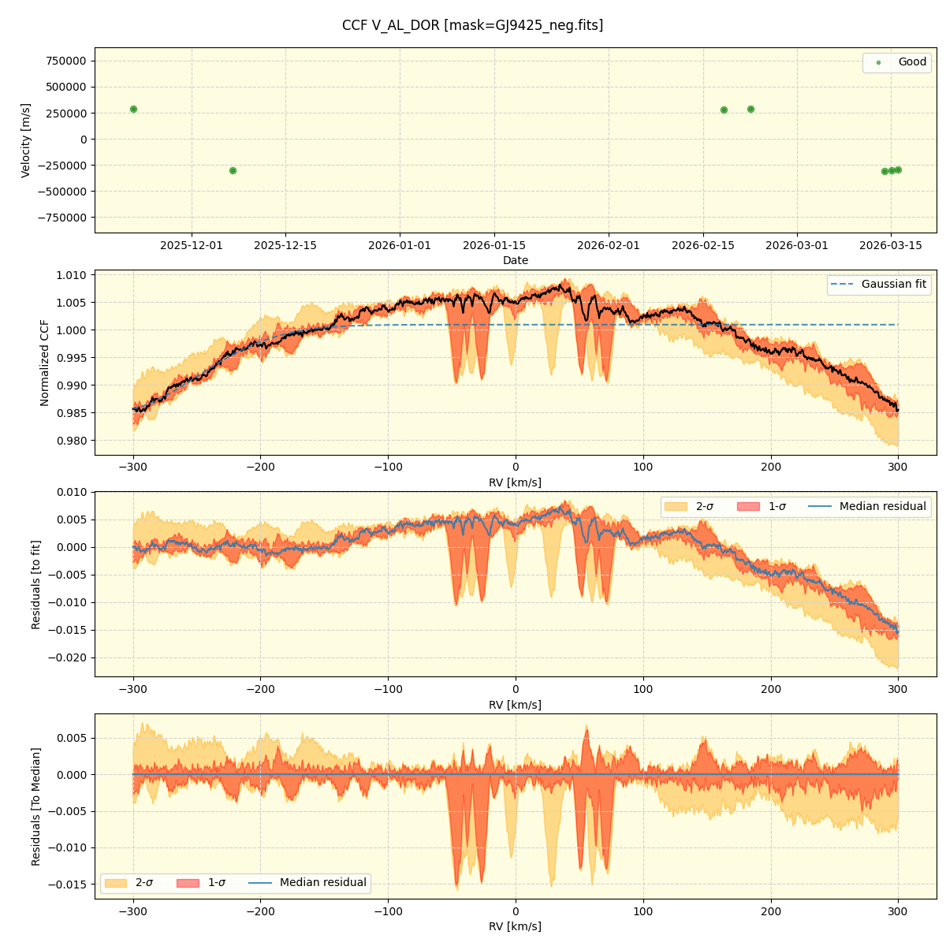Click the "2026-01-15" date tick label
Screen dimensions: 946x946
pos(494,245)
